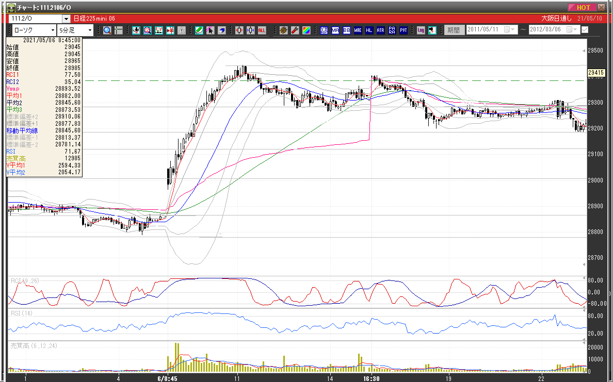Click the chart window icon in title bar

11,7
